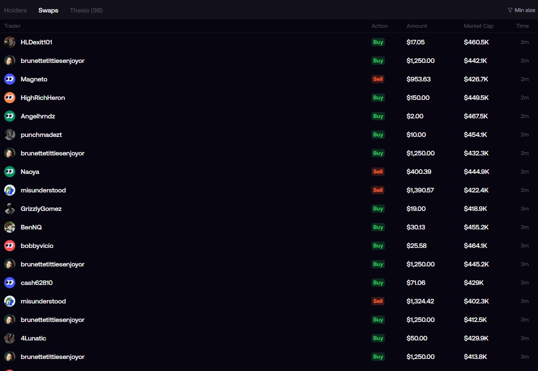Click GrizzlyGomez's avatar picture
This screenshot has height=371, width=538.
click(10, 209)
